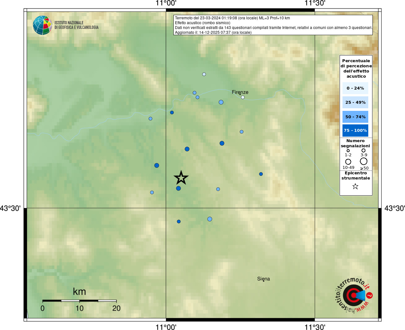Click the small dark marker on the Arno river

click(x=172, y=112)
